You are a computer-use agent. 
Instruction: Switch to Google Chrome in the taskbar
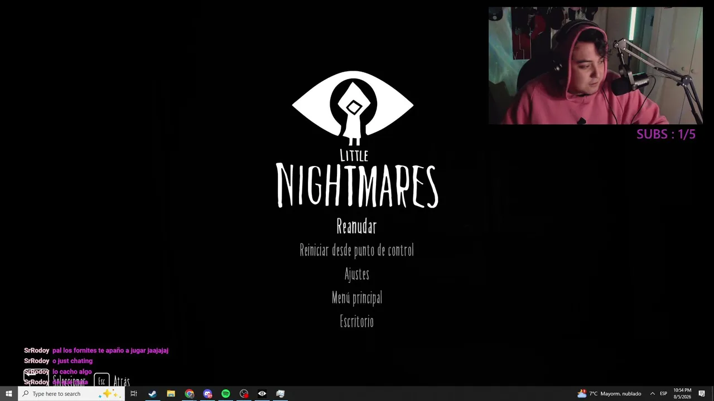tap(189, 394)
